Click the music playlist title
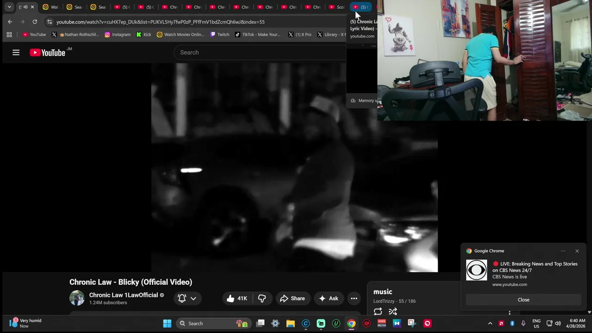Viewport: 592px width, 333px height. [382, 292]
